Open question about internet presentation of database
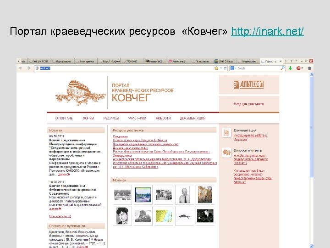The height and width of the screenshot is (248, 330). 253,176
